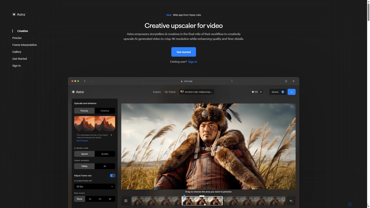Click the "Drag to choose the area" hint text

point(208,192)
